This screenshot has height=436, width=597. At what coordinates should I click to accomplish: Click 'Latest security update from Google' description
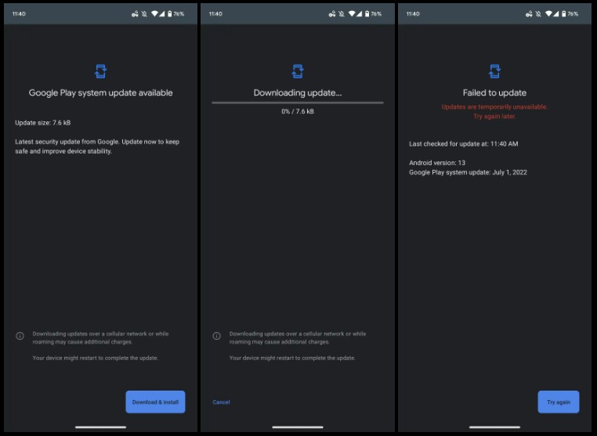(x=97, y=146)
